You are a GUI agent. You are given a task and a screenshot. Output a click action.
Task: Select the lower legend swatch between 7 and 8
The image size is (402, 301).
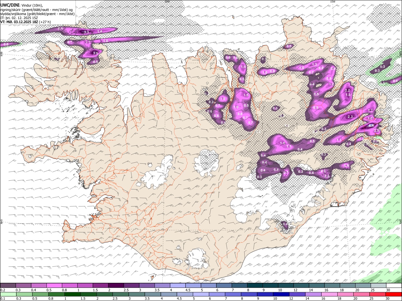click(233, 294)
